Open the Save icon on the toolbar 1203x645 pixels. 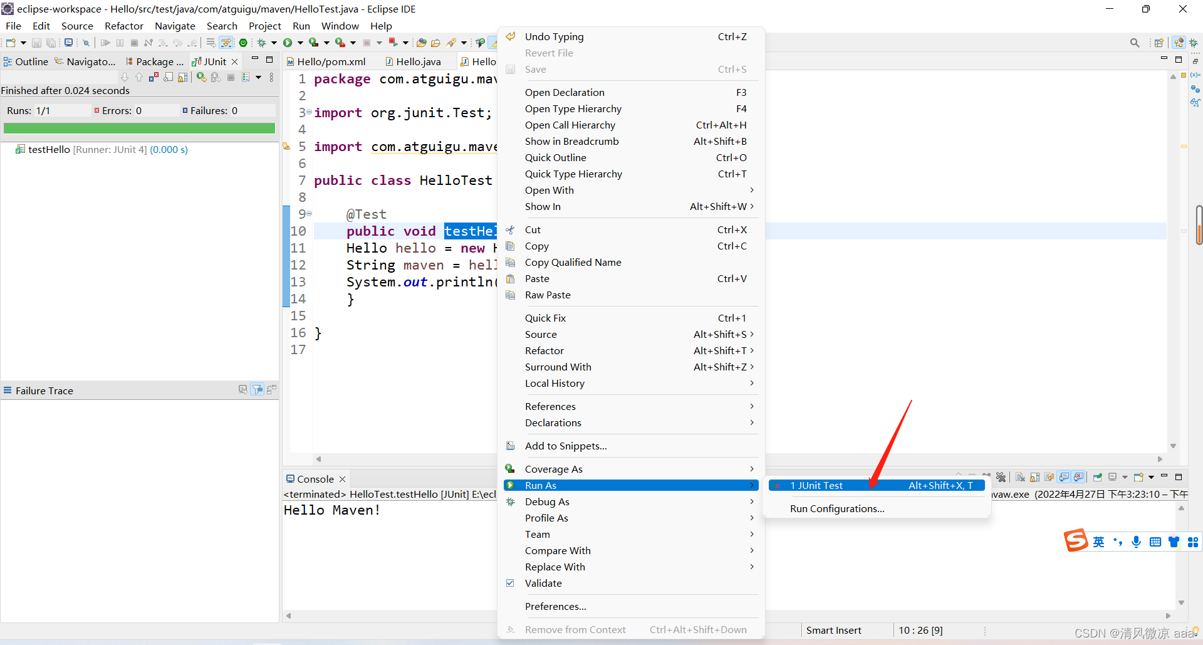[36, 42]
